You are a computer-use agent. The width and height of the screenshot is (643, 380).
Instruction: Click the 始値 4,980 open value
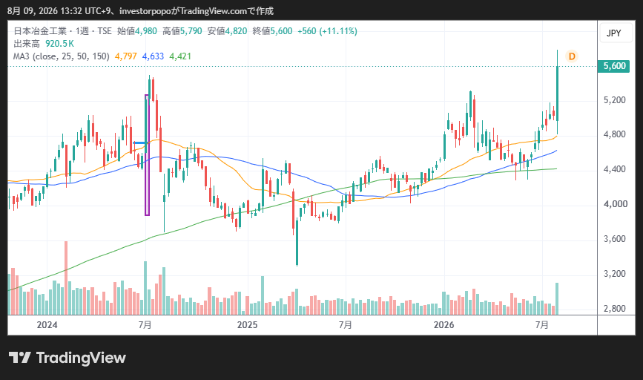(137, 31)
